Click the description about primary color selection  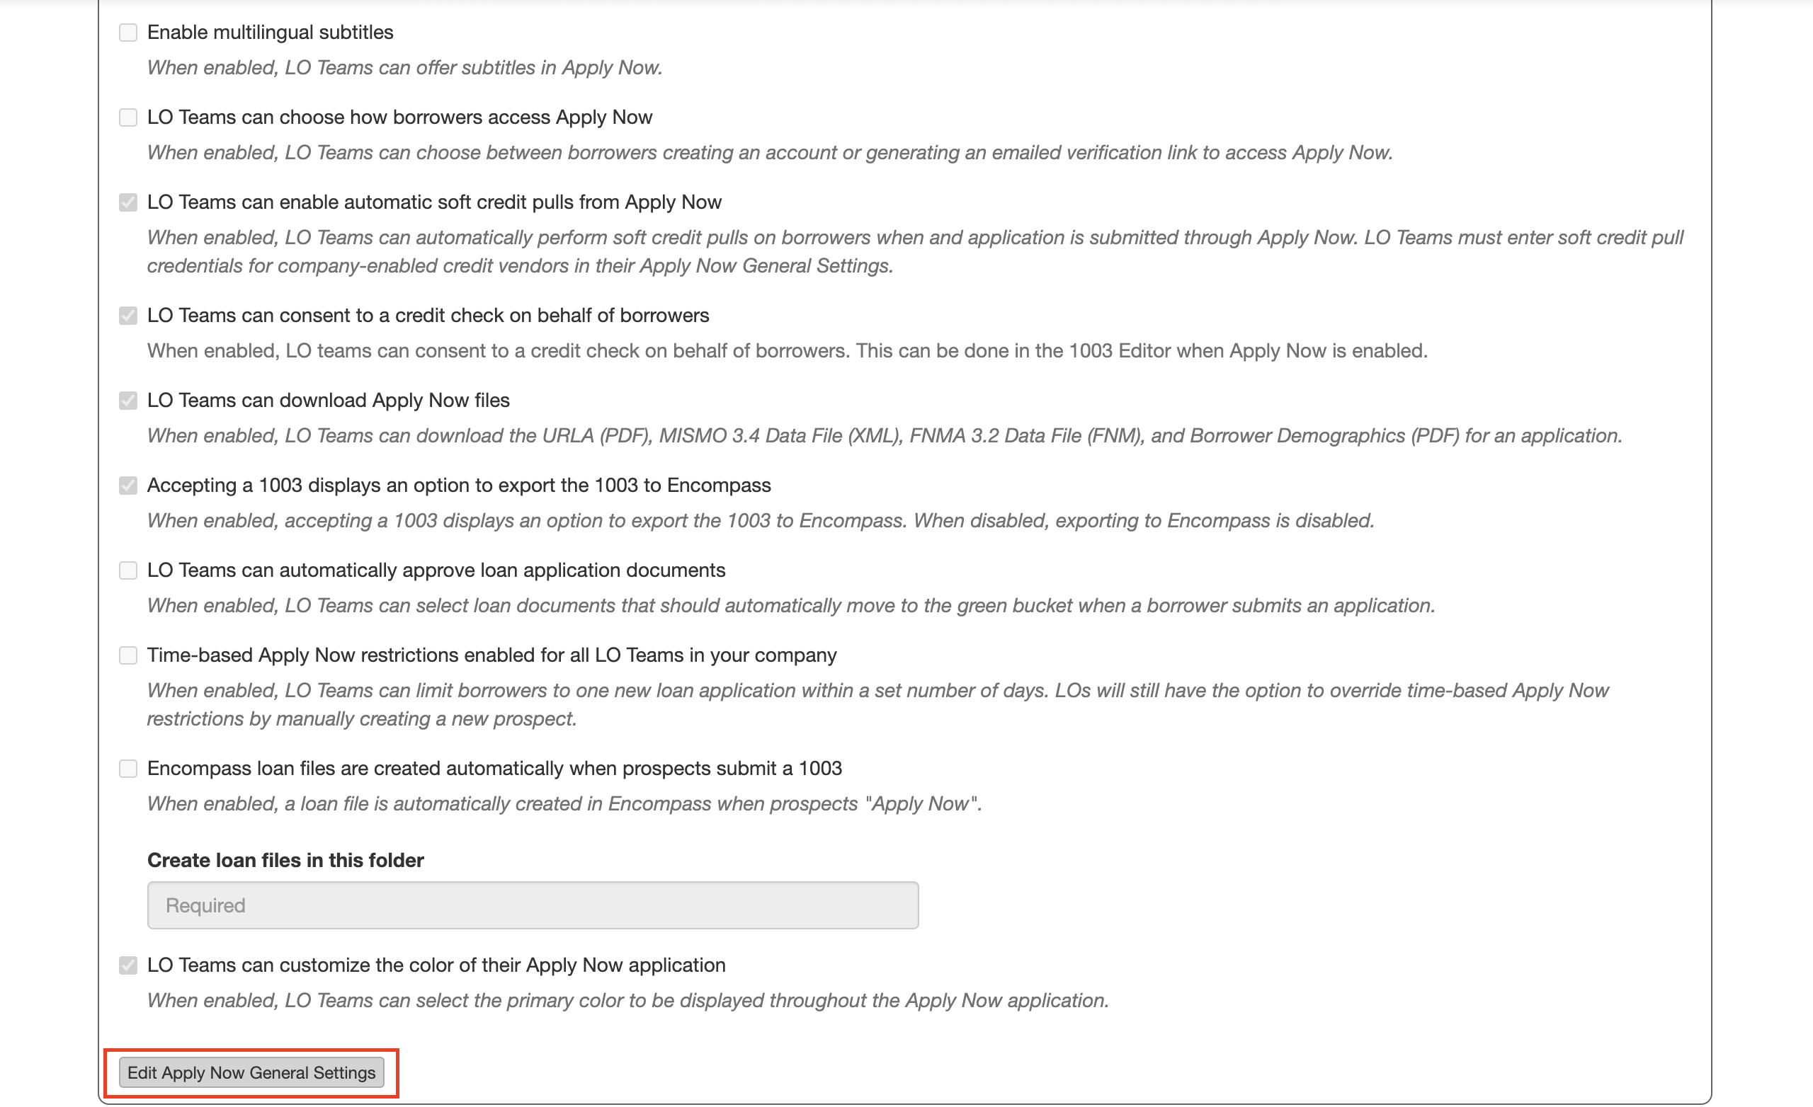click(x=627, y=1000)
